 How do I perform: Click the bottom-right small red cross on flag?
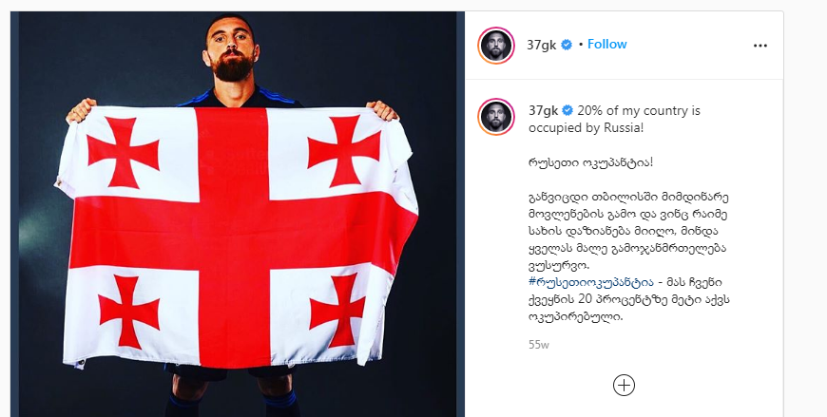[x=337, y=310]
